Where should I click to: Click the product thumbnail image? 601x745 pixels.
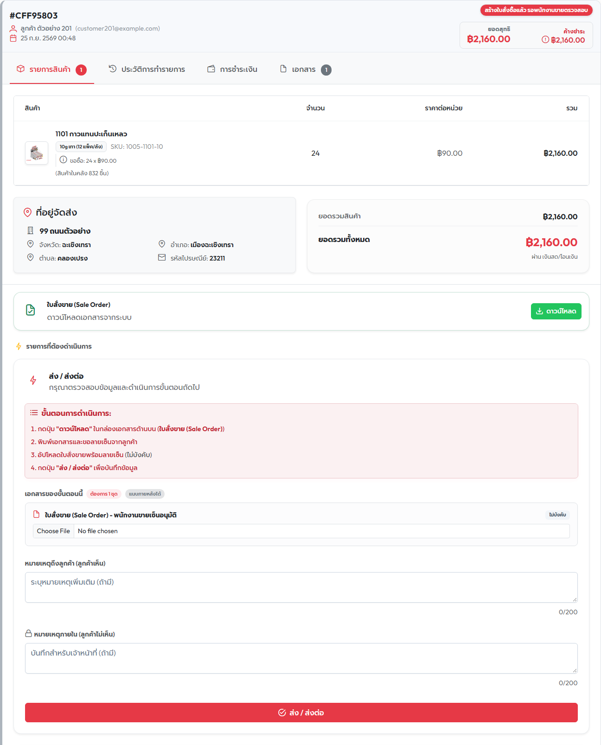point(37,153)
